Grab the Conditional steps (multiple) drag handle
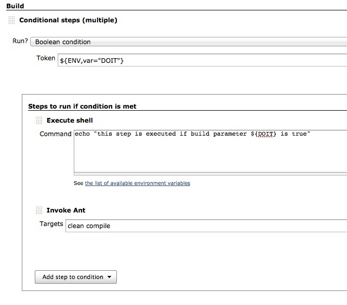The height and width of the screenshot is (305, 347). [11, 20]
